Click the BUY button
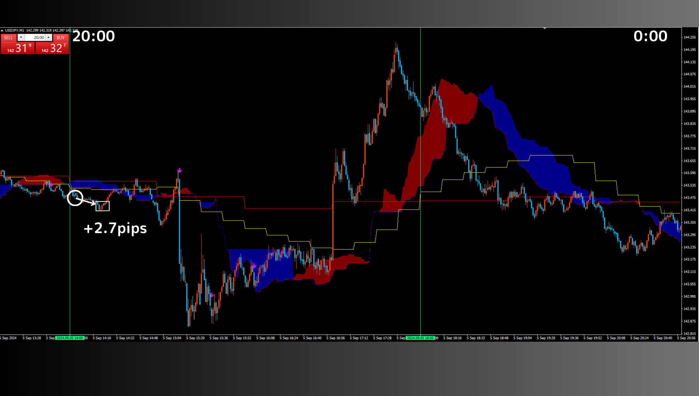The width and height of the screenshot is (699, 396). coord(61,38)
